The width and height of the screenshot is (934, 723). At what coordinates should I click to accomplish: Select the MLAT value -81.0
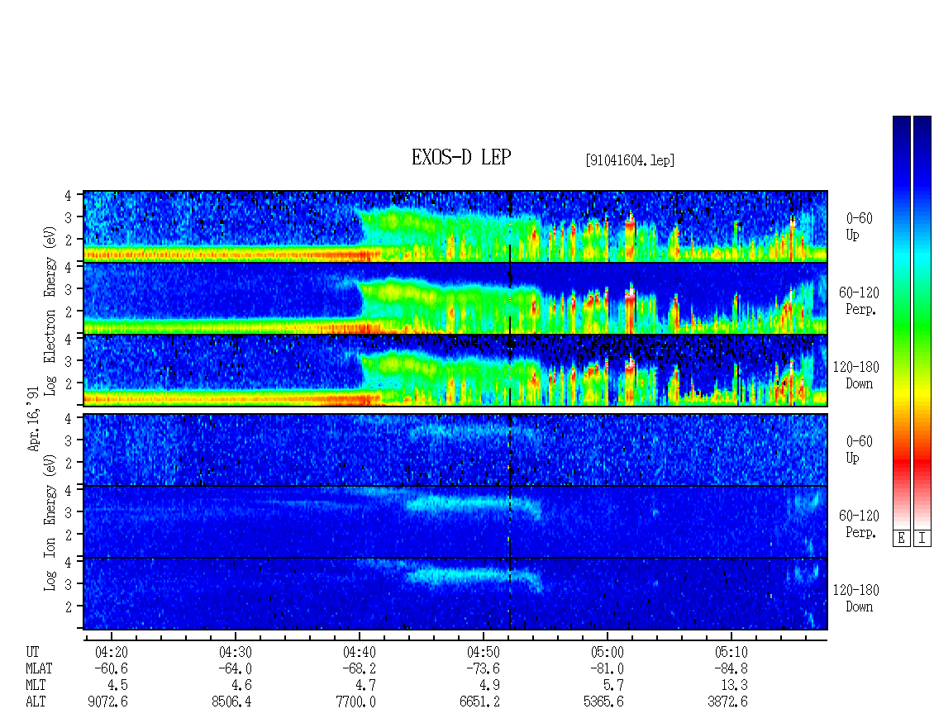(x=607, y=668)
